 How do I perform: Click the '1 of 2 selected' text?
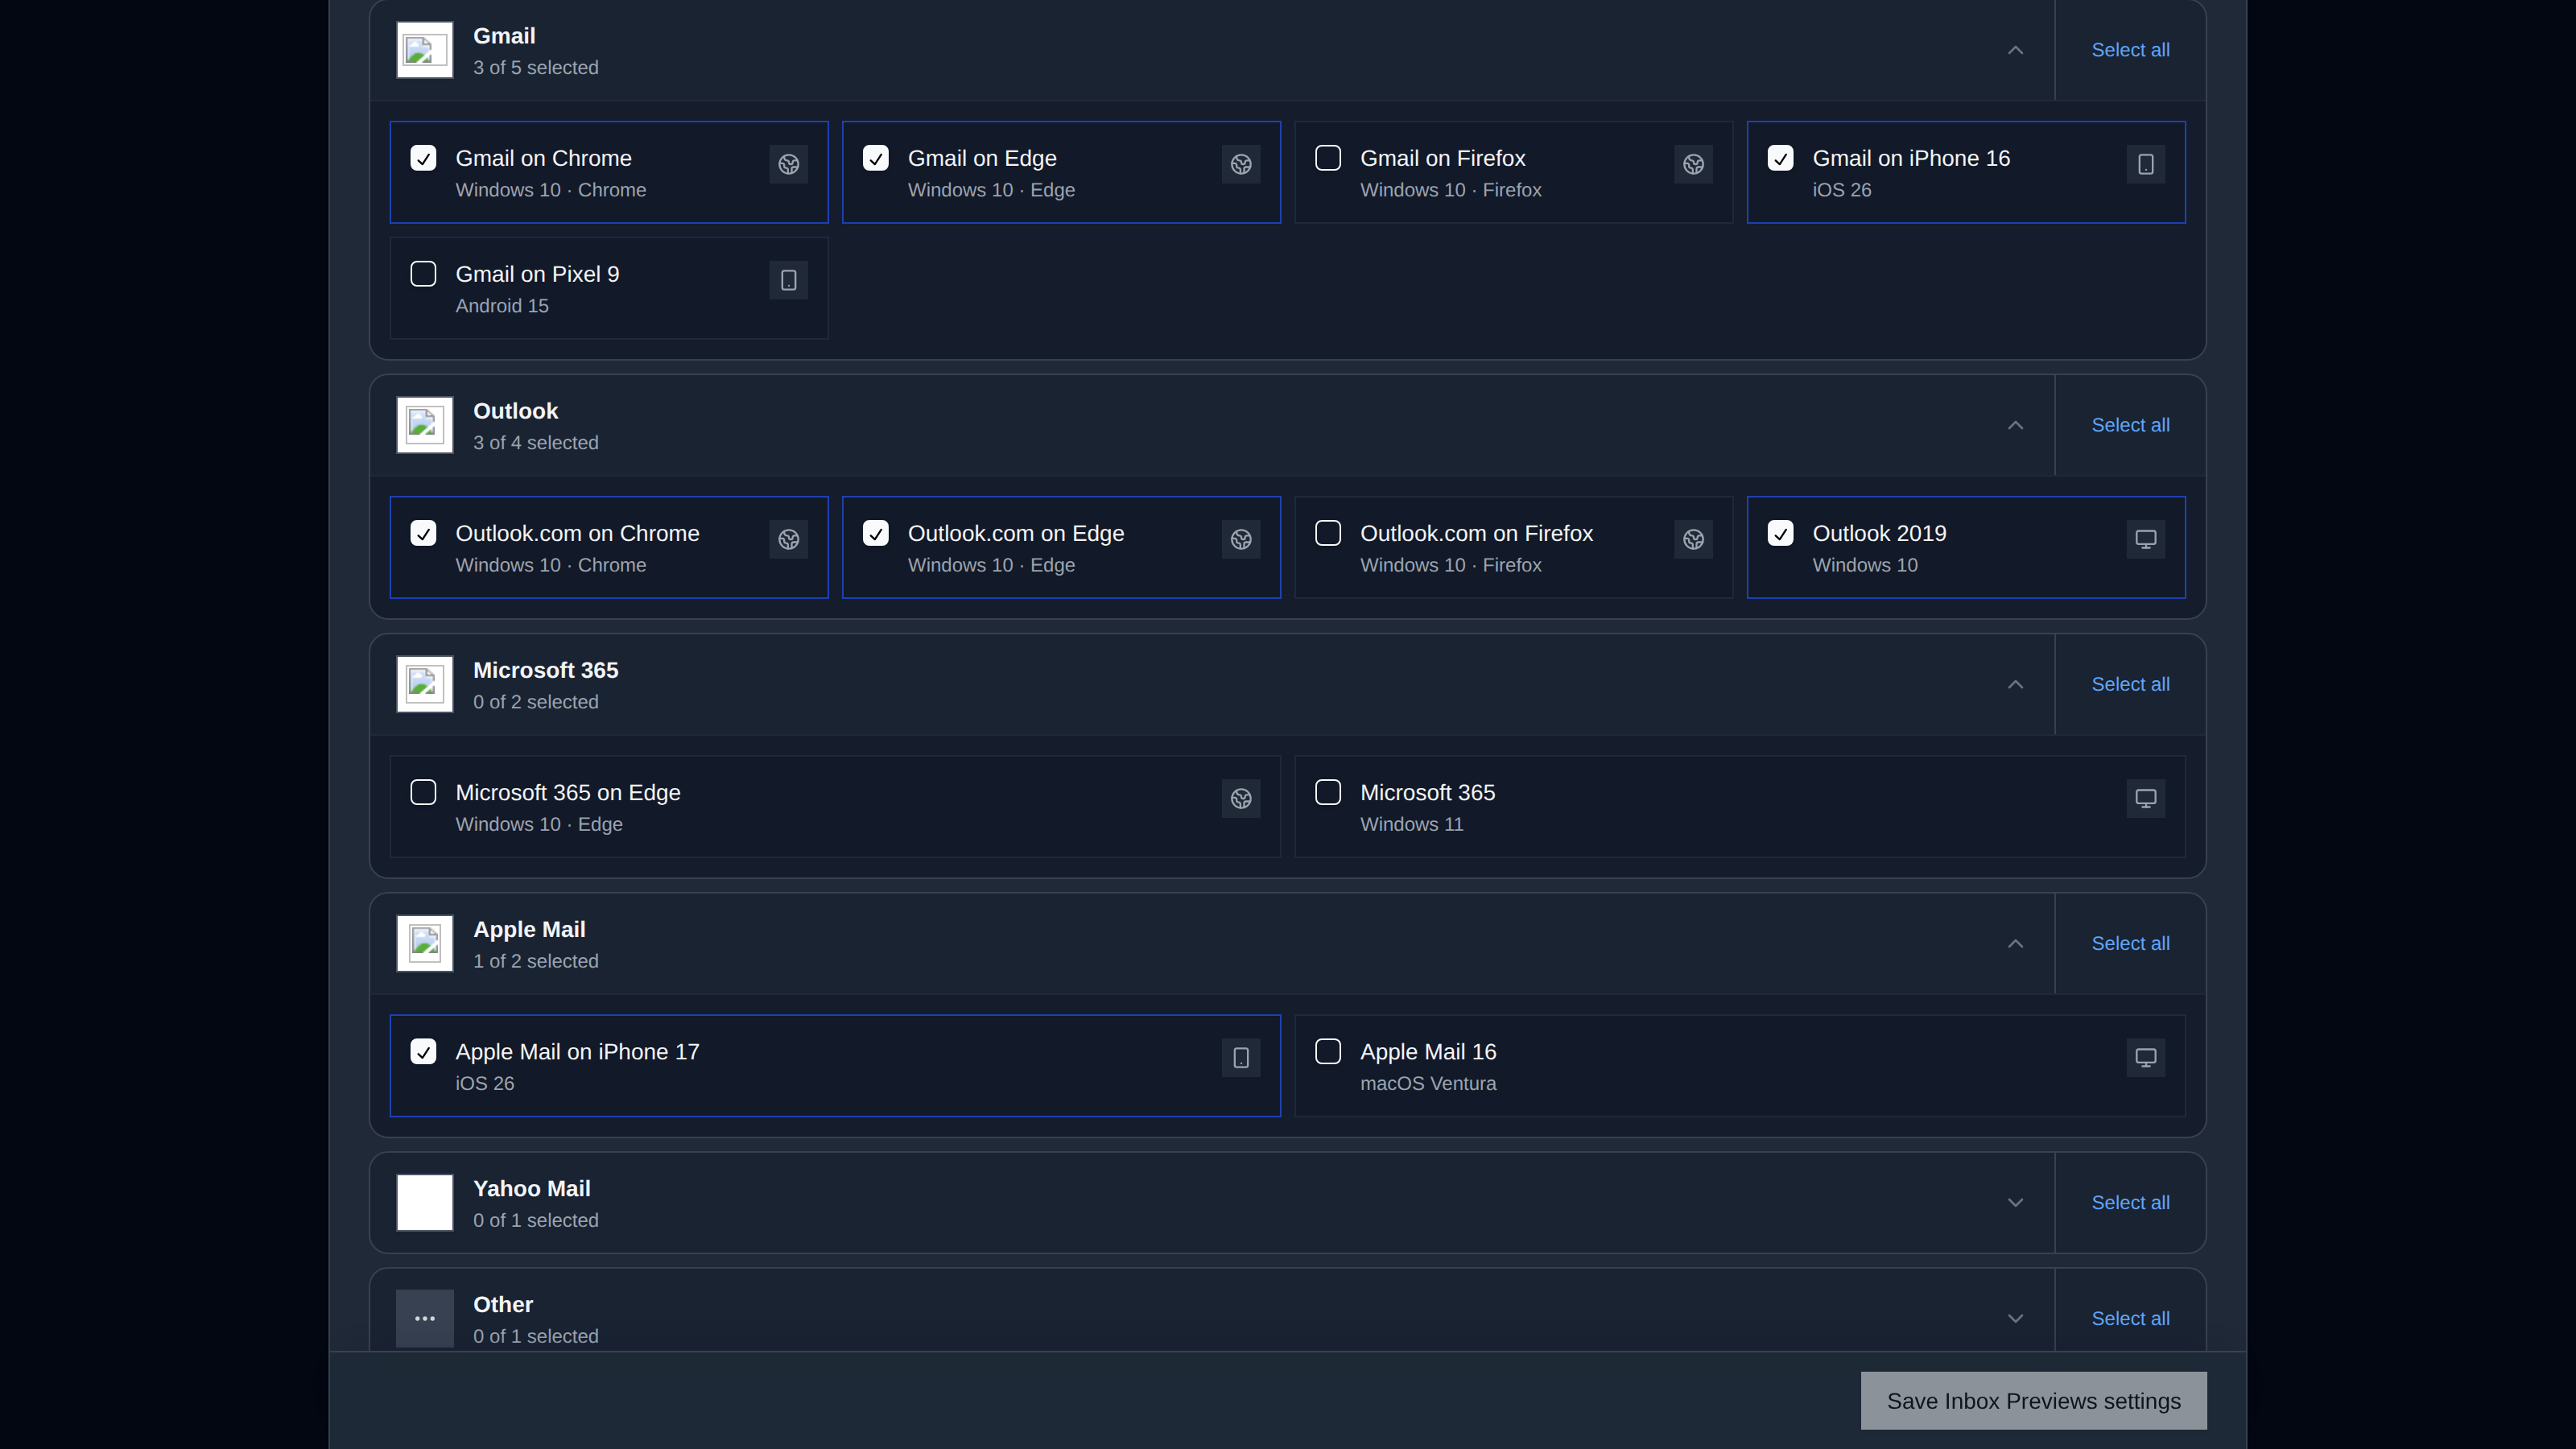pyautogui.click(x=535, y=961)
